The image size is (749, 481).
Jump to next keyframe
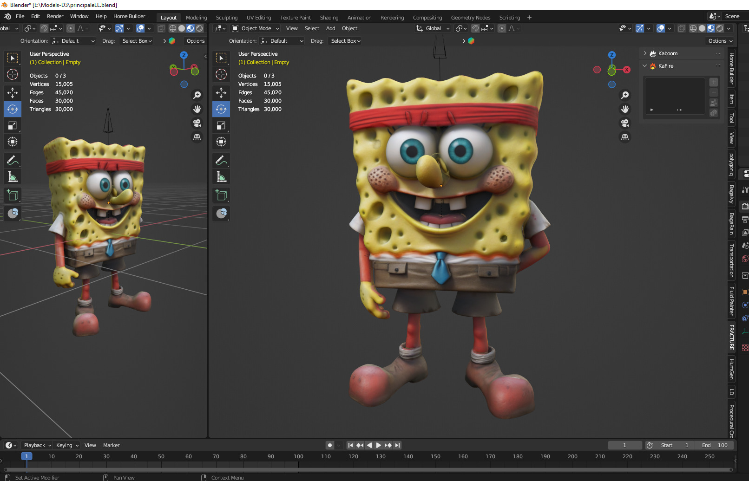[x=388, y=445]
